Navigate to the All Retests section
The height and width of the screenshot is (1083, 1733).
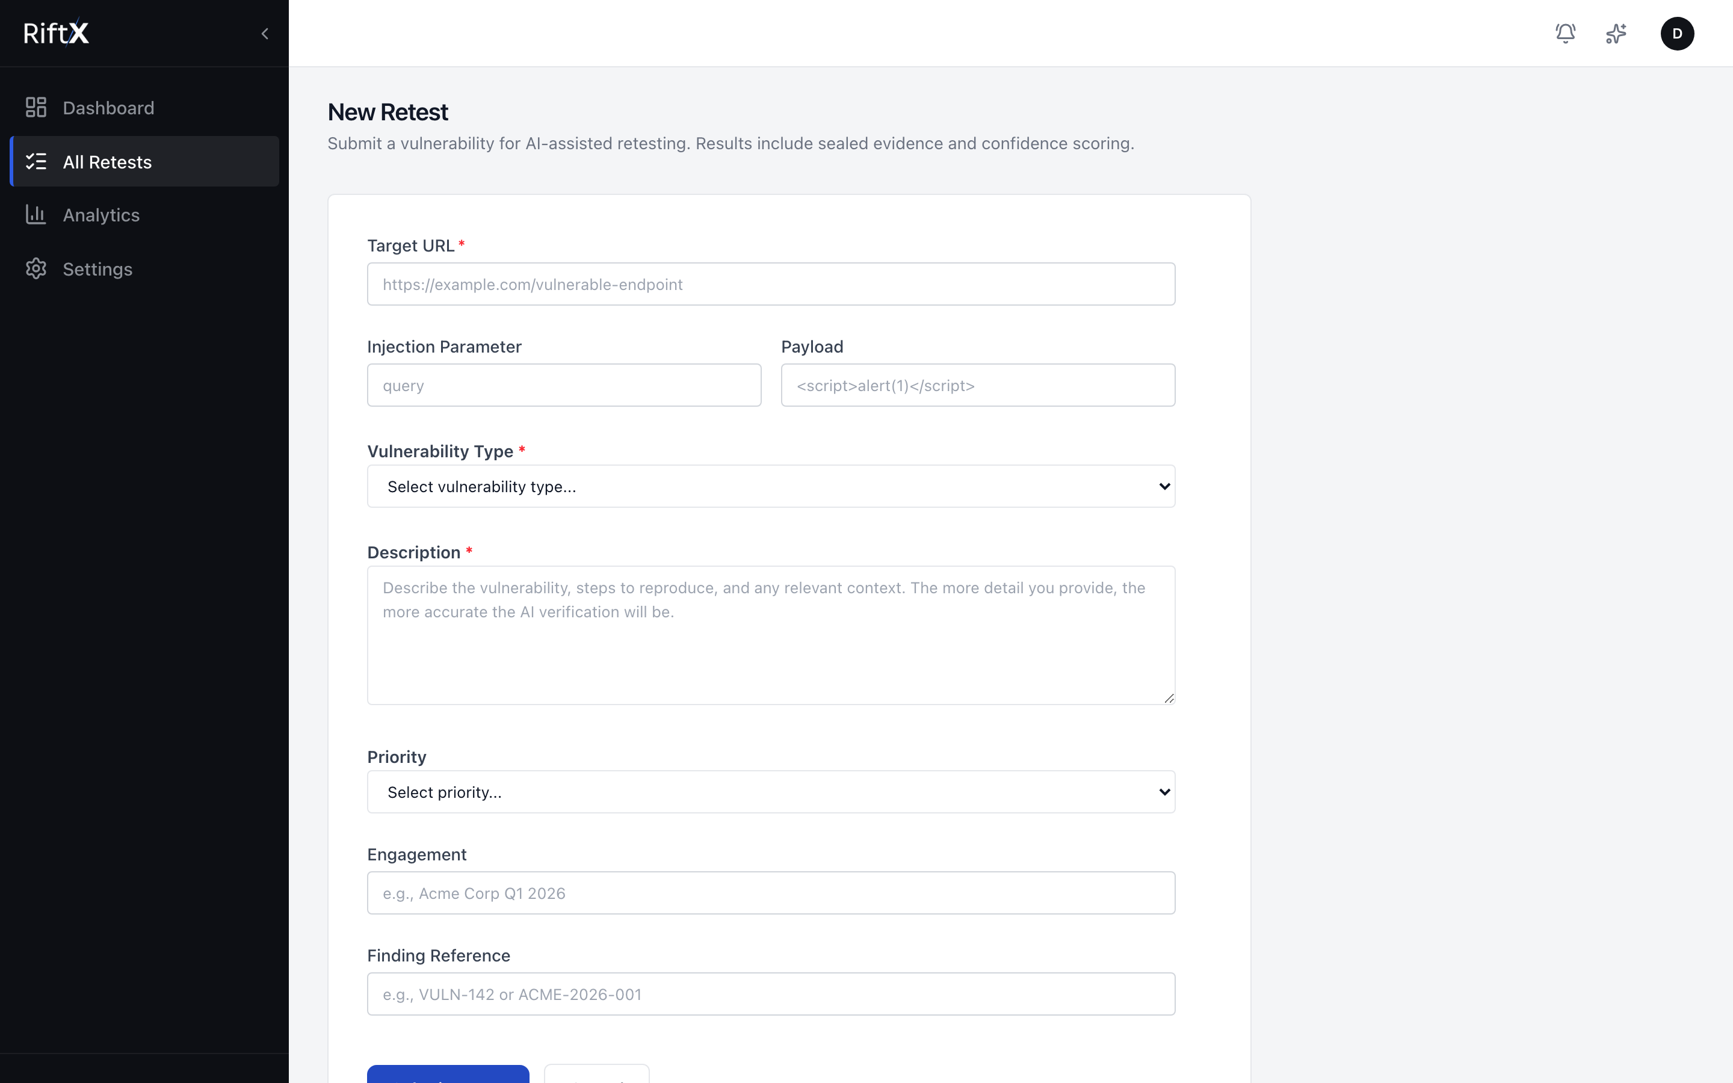(x=108, y=161)
